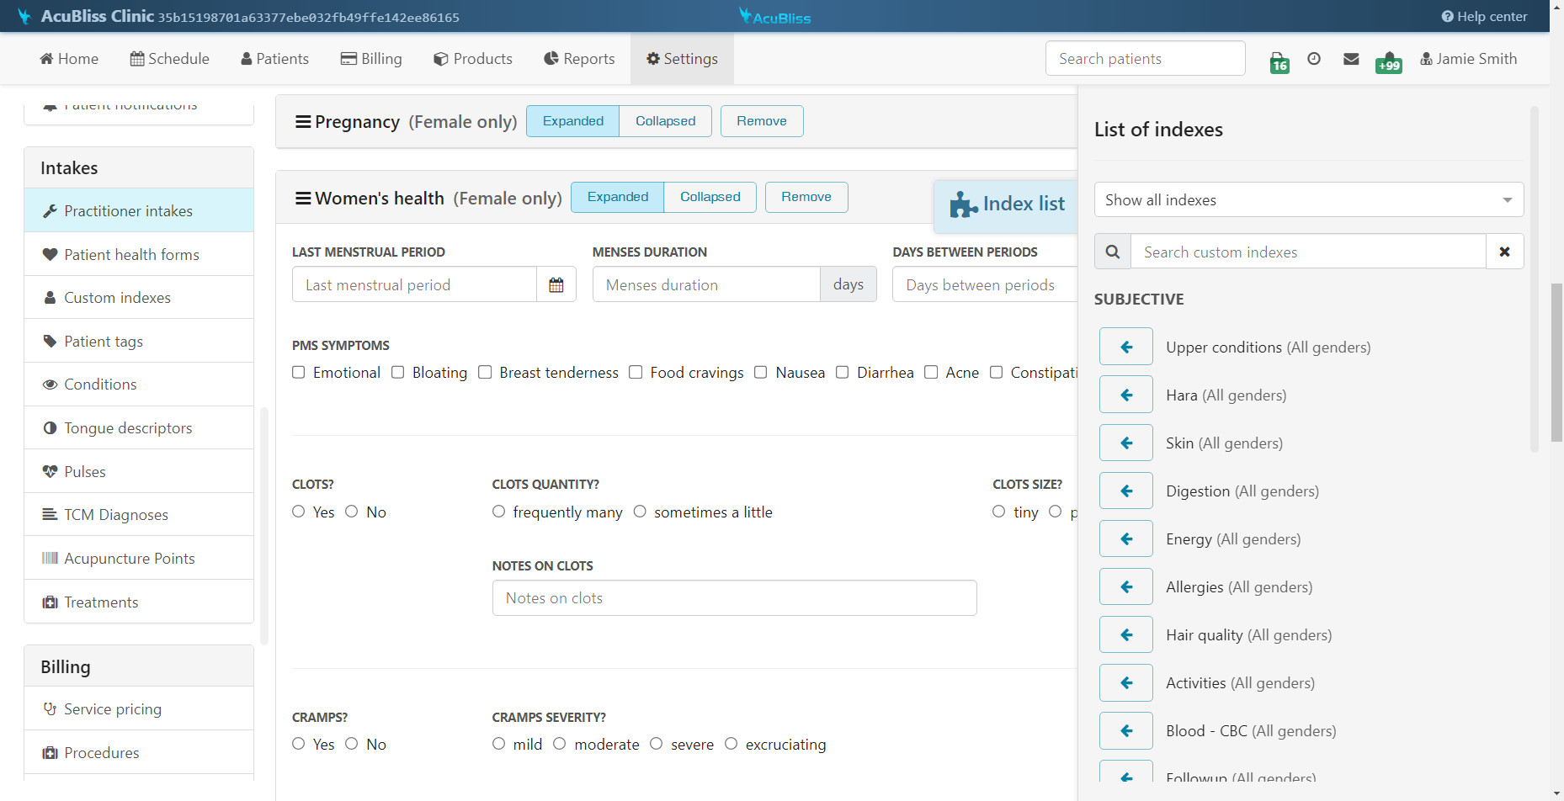The height and width of the screenshot is (801, 1564).
Task: Open the calendar picker for last menstrual period
Action: tap(556, 284)
